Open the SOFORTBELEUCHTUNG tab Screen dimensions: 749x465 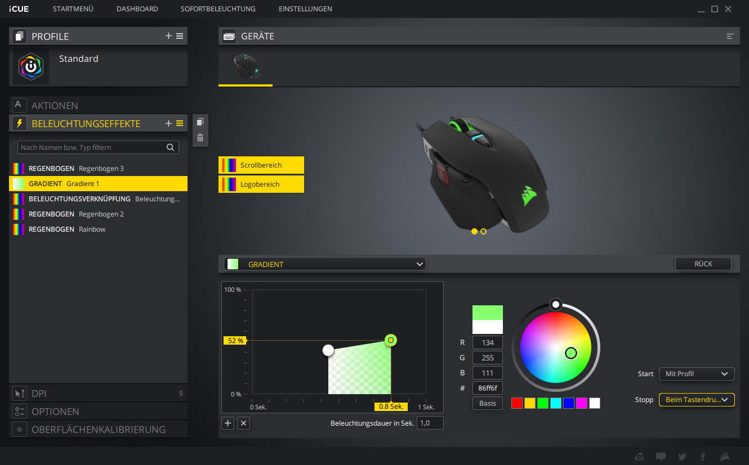[x=218, y=9]
